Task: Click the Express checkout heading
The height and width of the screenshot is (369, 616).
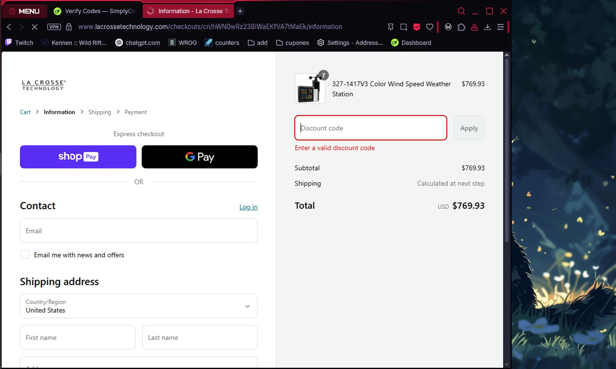Action: [139, 134]
